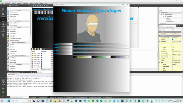Open the Debuggen menu

[x=25, y=3]
